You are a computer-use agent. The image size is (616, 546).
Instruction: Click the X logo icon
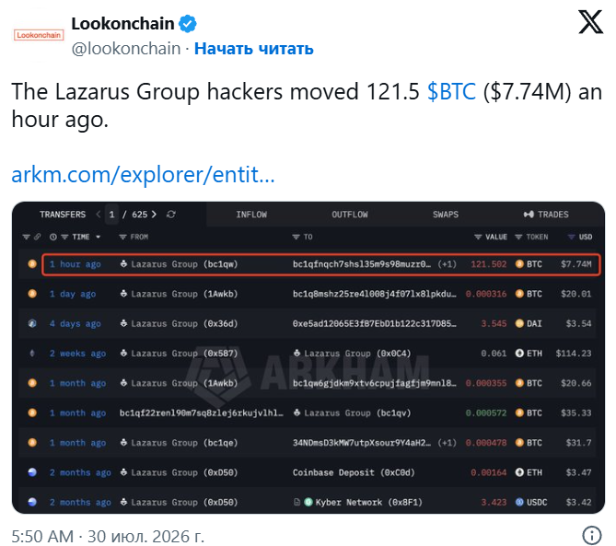(x=590, y=22)
